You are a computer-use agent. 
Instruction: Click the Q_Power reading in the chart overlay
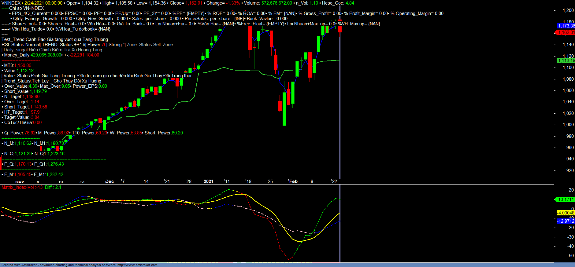pyautogui.click(x=19, y=133)
